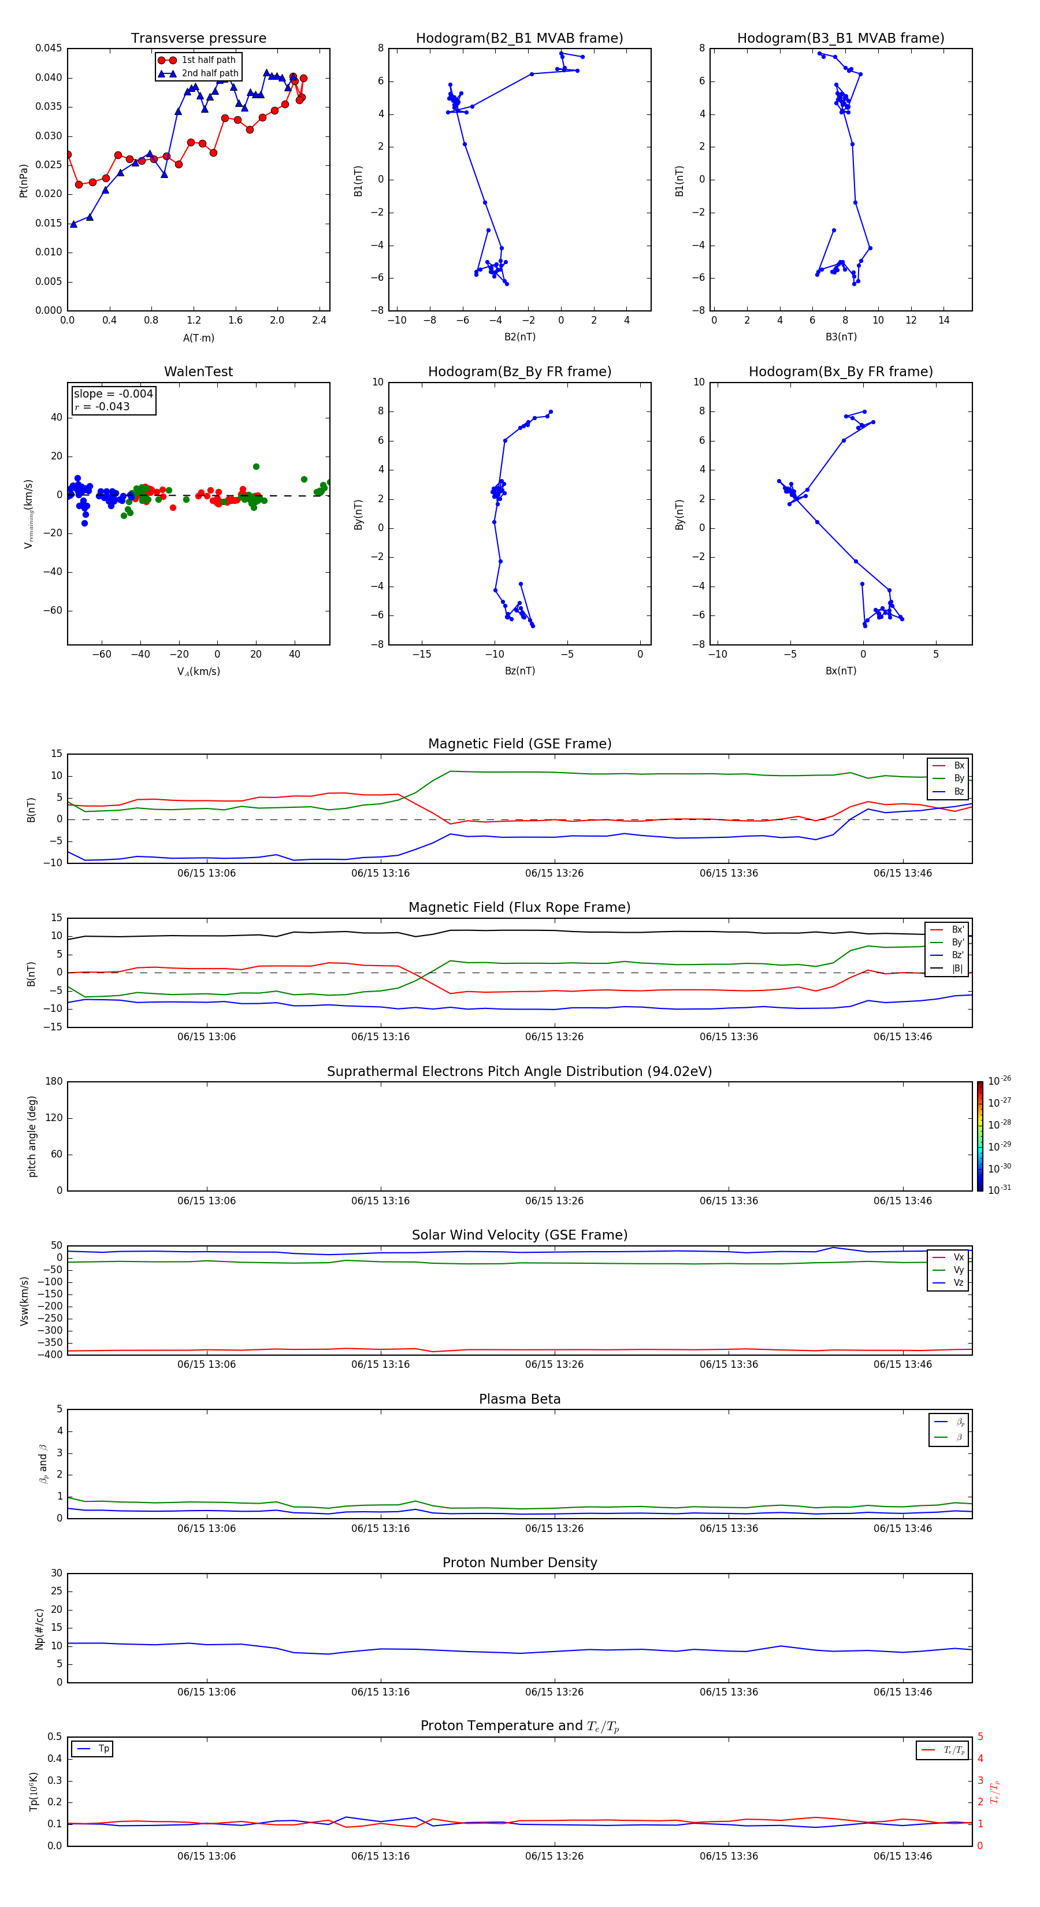Image resolution: width=1040 pixels, height=1907 pixels.
Task: Pick the Vx entry in velocity legend
Action: [948, 1257]
